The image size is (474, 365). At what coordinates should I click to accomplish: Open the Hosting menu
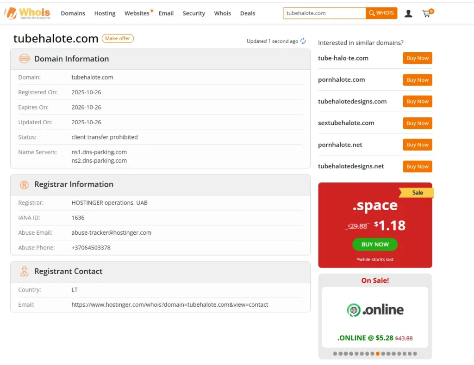click(x=105, y=13)
